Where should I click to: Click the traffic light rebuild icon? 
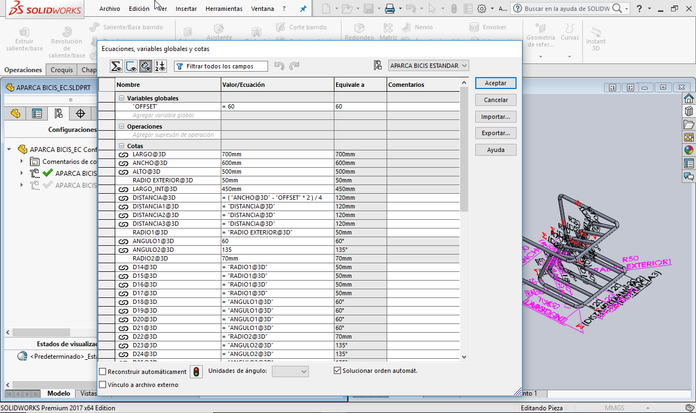tap(196, 372)
